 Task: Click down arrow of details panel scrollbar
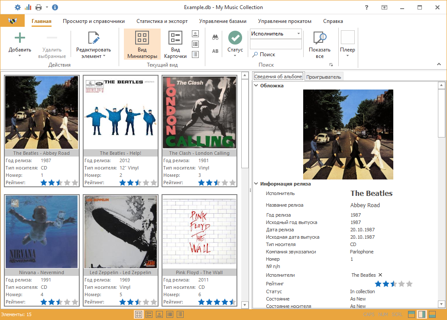(x=441, y=304)
